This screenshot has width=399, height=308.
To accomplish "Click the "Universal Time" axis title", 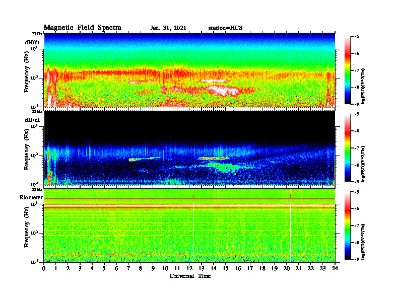I will click(x=190, y=276).
